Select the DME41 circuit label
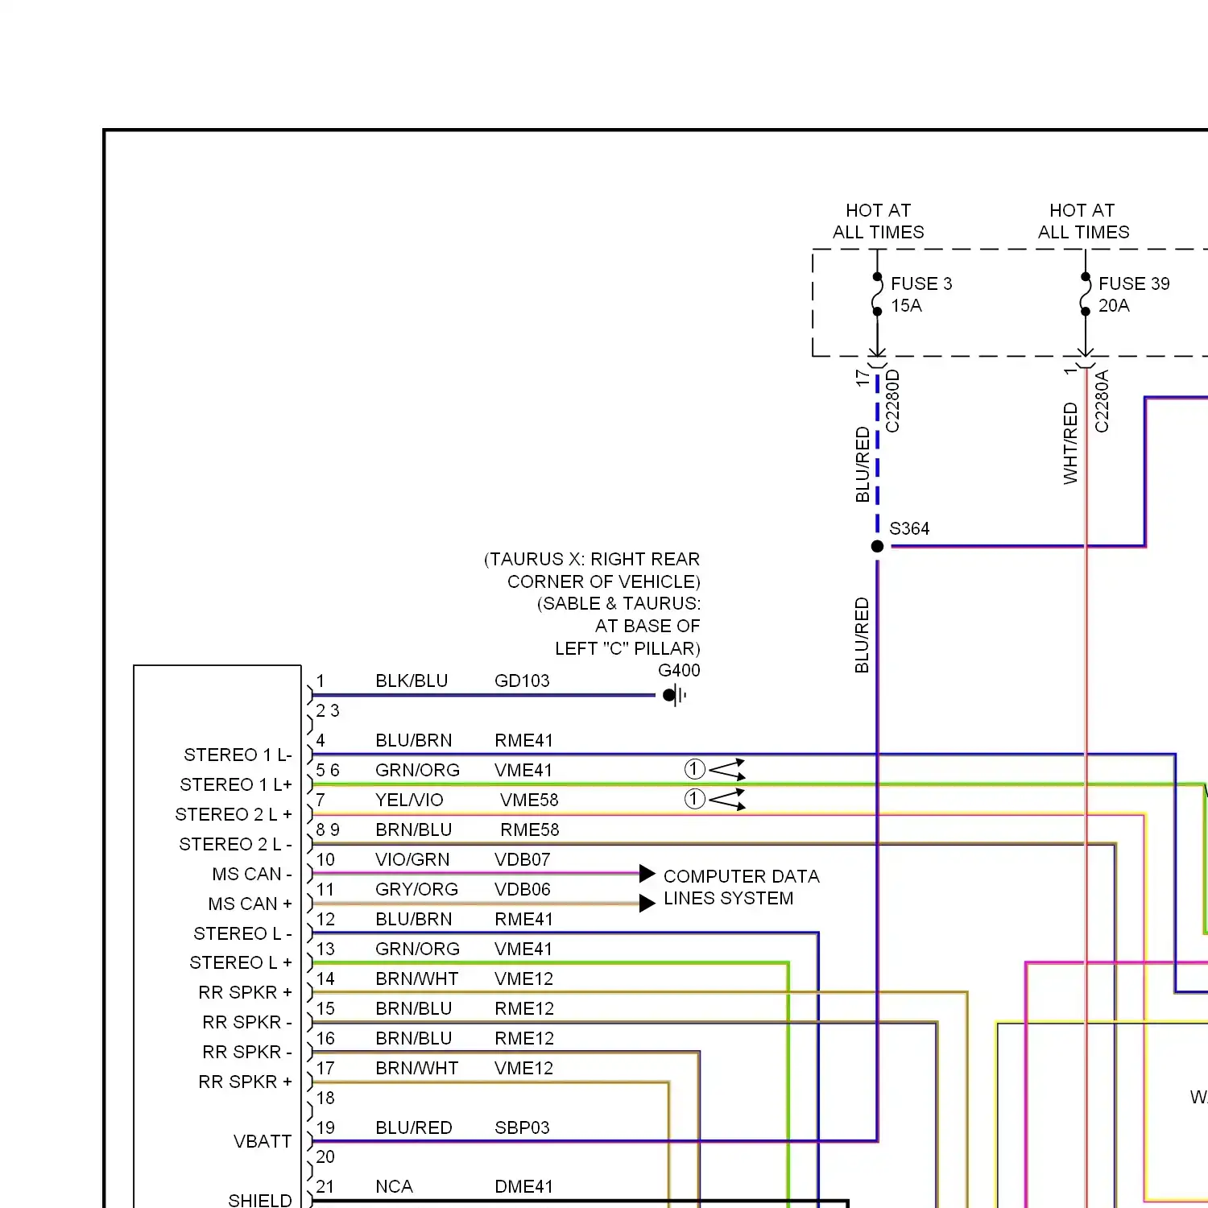The image size is (1208, 1208). tap(523, 1186)
